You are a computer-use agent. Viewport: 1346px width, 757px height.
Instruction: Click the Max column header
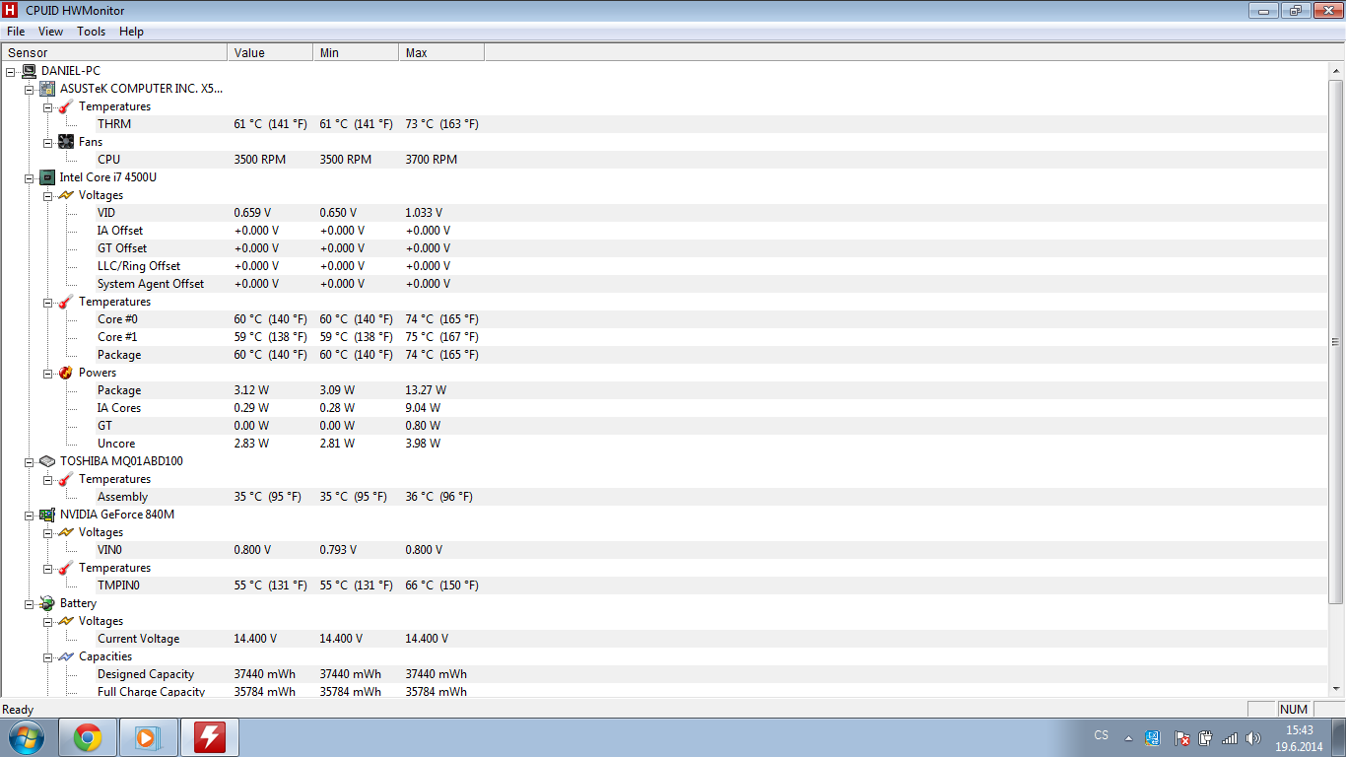441,53
